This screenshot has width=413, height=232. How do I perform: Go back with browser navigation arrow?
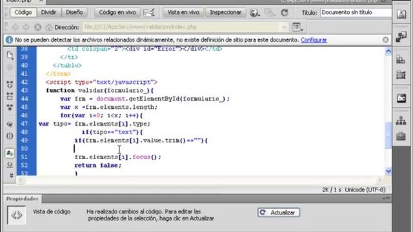(x=15, y=27)
